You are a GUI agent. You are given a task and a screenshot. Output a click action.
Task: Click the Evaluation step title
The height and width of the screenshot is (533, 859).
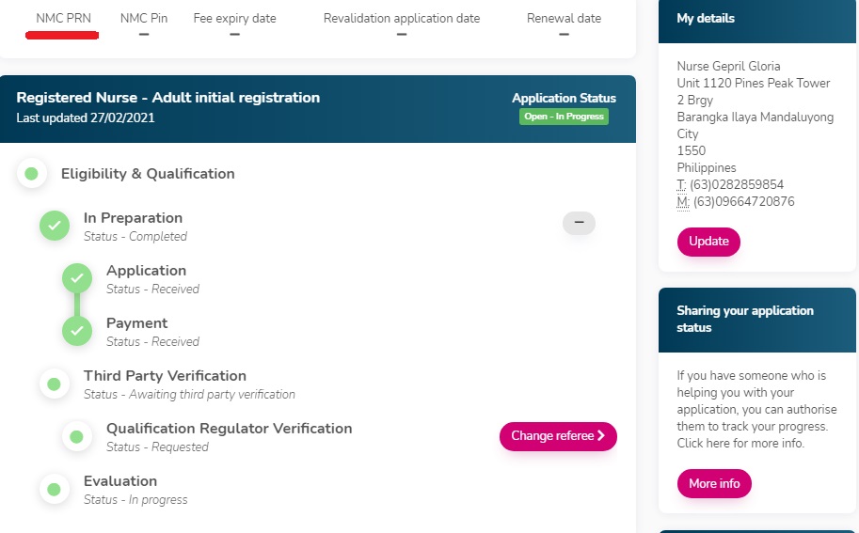(120, 481)
